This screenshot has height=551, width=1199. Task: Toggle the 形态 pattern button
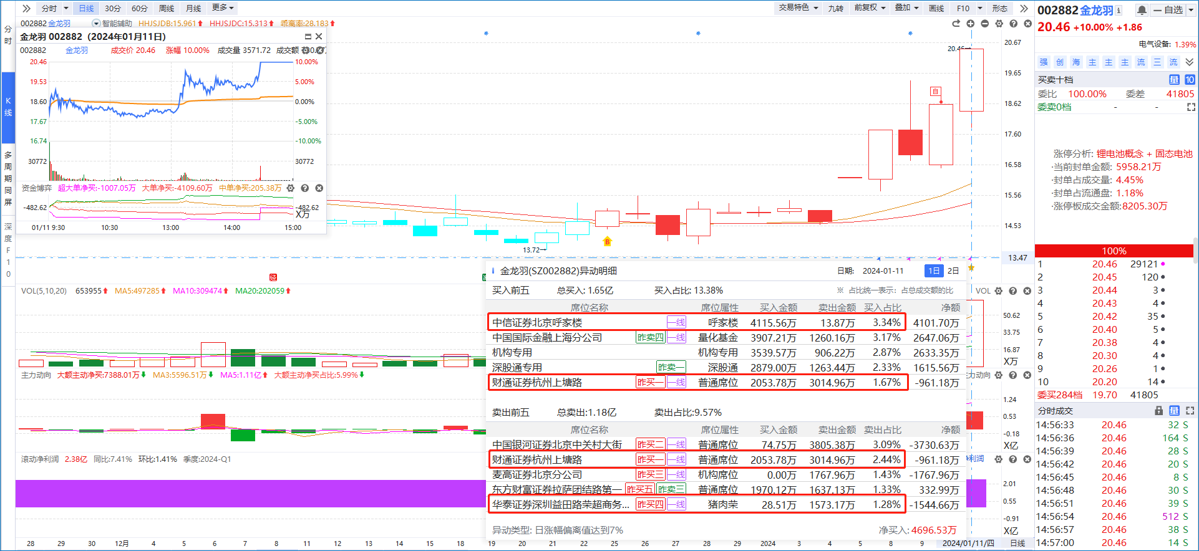click(x=1000, y=8)
